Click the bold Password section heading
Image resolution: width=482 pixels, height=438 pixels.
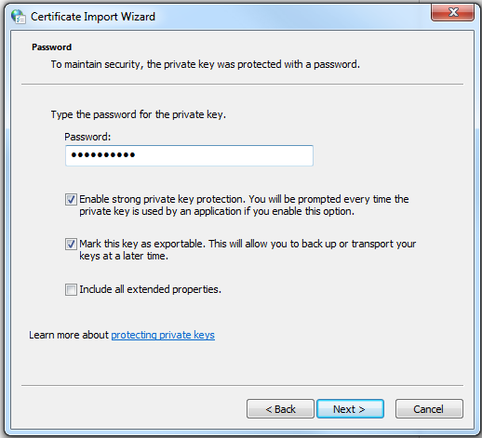click(52, 47)
